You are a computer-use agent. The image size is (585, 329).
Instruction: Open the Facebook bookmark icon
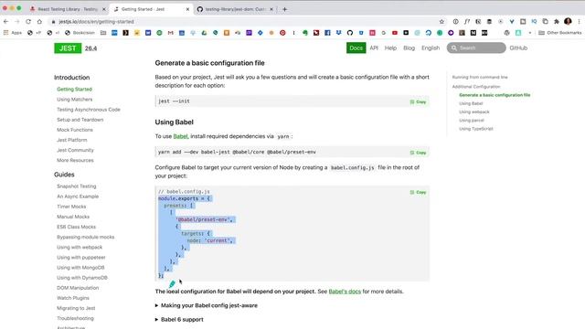point(327,33)
